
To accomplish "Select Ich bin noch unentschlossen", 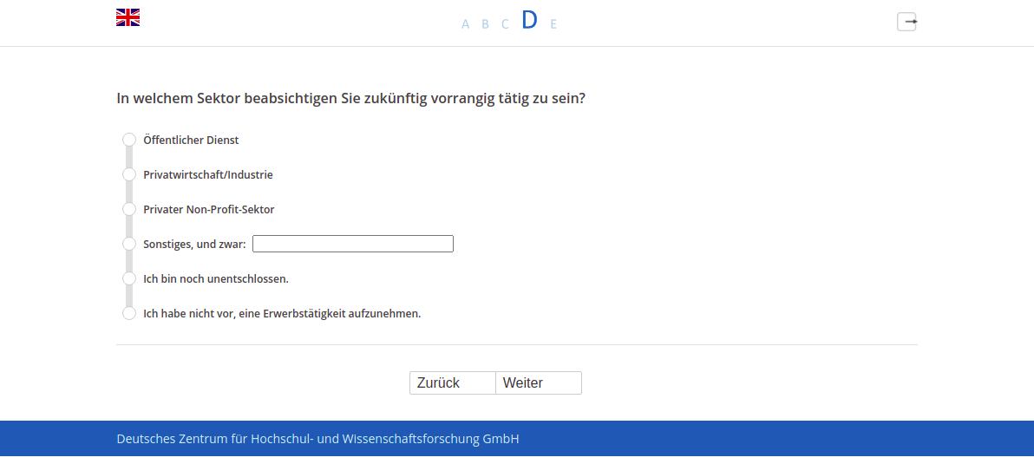I will click(129, 278).
